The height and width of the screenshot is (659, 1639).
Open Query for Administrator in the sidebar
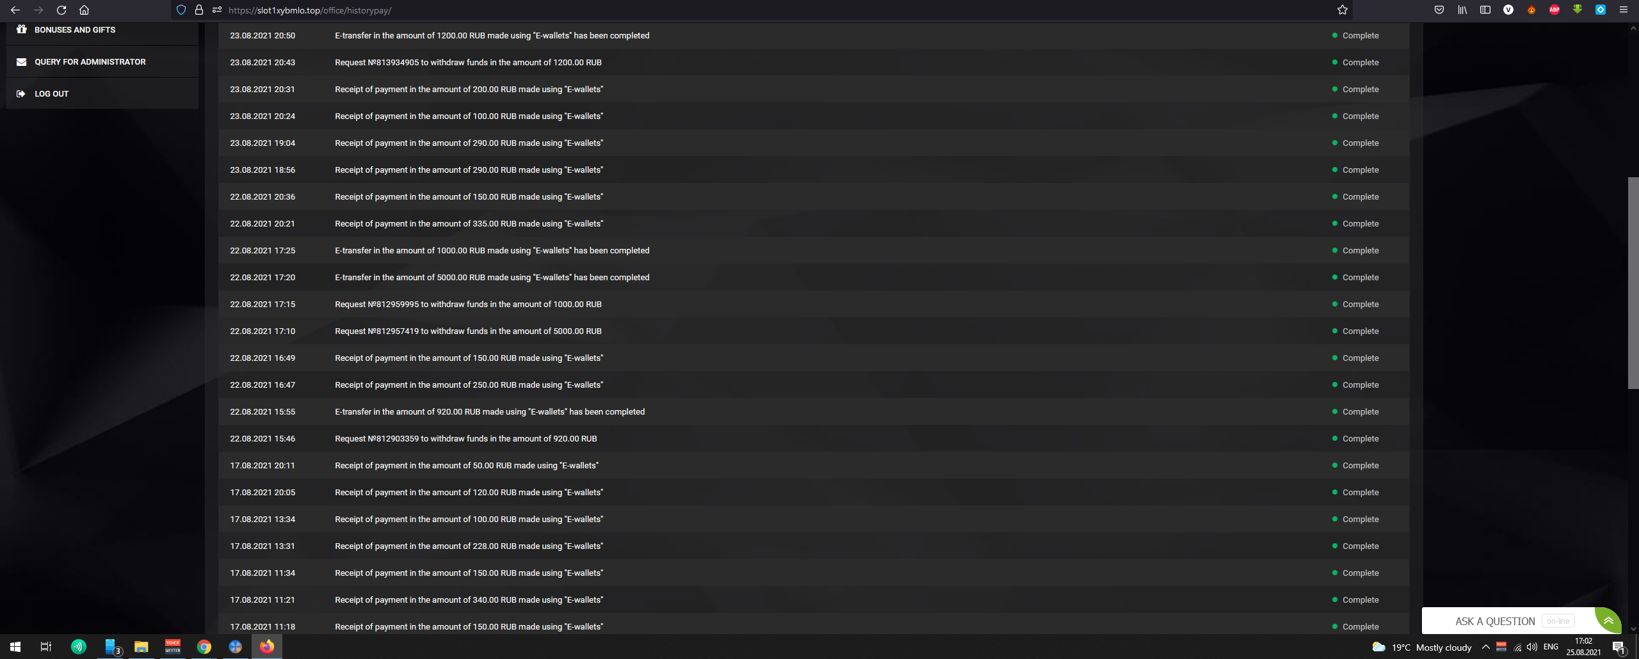coord(90,62)
